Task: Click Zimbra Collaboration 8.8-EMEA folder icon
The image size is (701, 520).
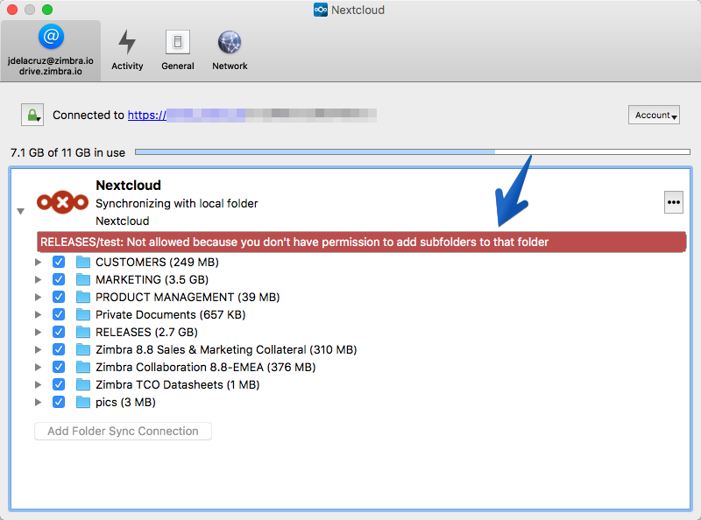Action: click(x=82, y=367)
